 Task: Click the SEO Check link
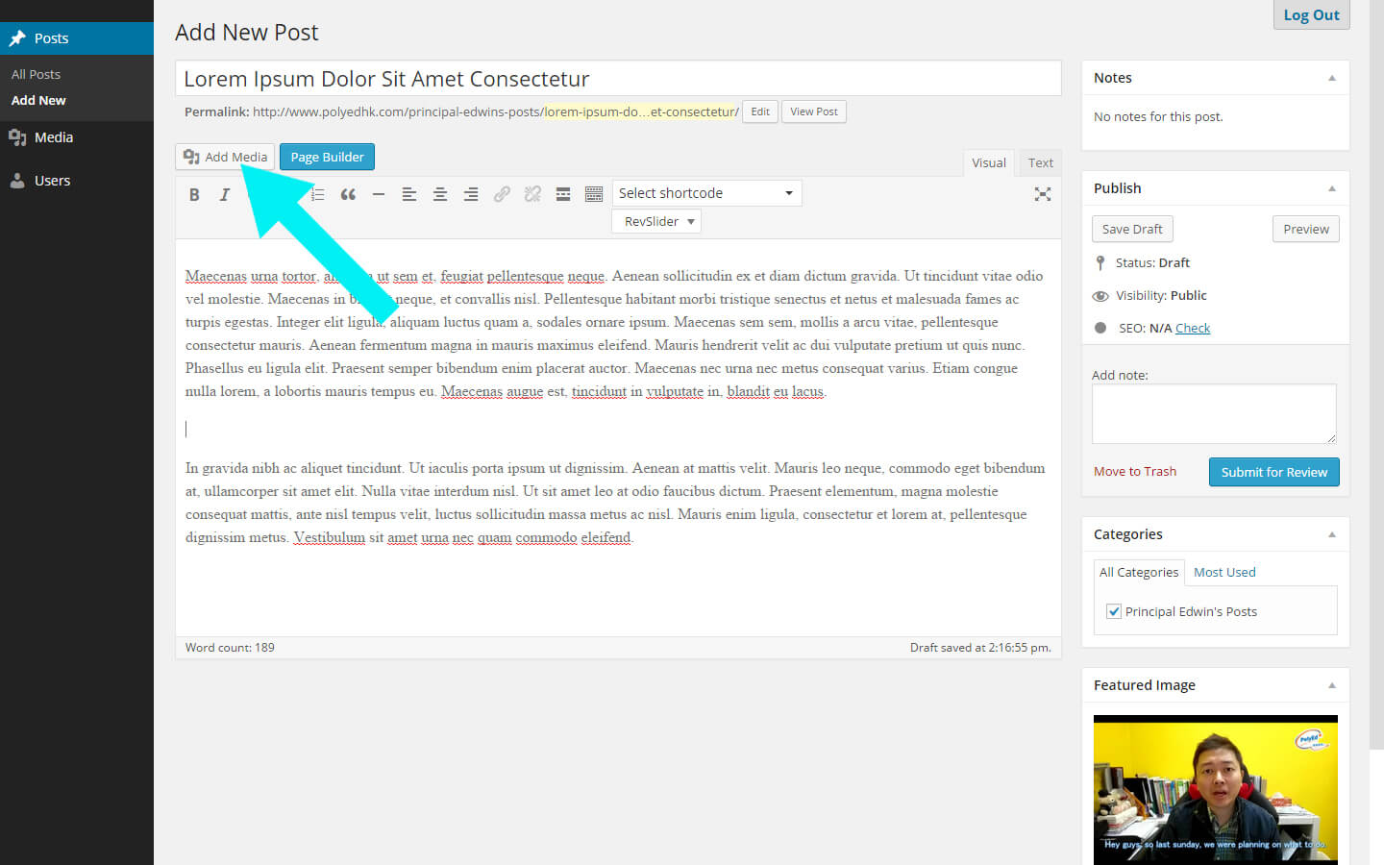pos(1193,328)
